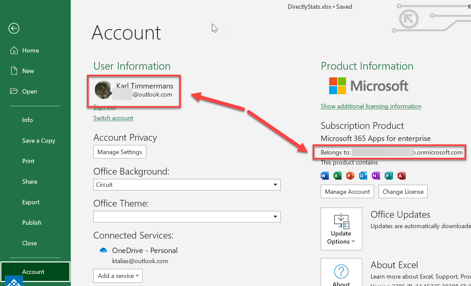Click the Switch account link
Screen dimensions: 471x286
[113, 118]
